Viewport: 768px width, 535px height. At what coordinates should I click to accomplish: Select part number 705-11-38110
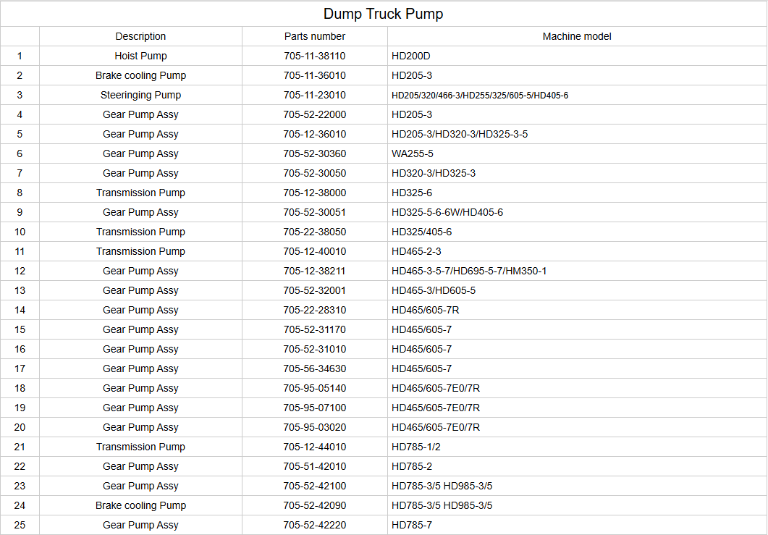pos(314,56)
